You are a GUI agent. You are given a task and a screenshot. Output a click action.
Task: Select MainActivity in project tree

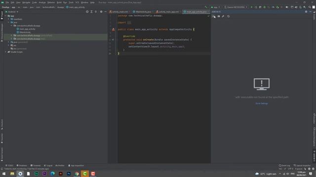[25, 32]
